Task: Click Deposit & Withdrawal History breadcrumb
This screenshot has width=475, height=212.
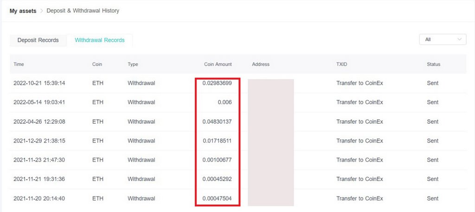Action: 83,11
